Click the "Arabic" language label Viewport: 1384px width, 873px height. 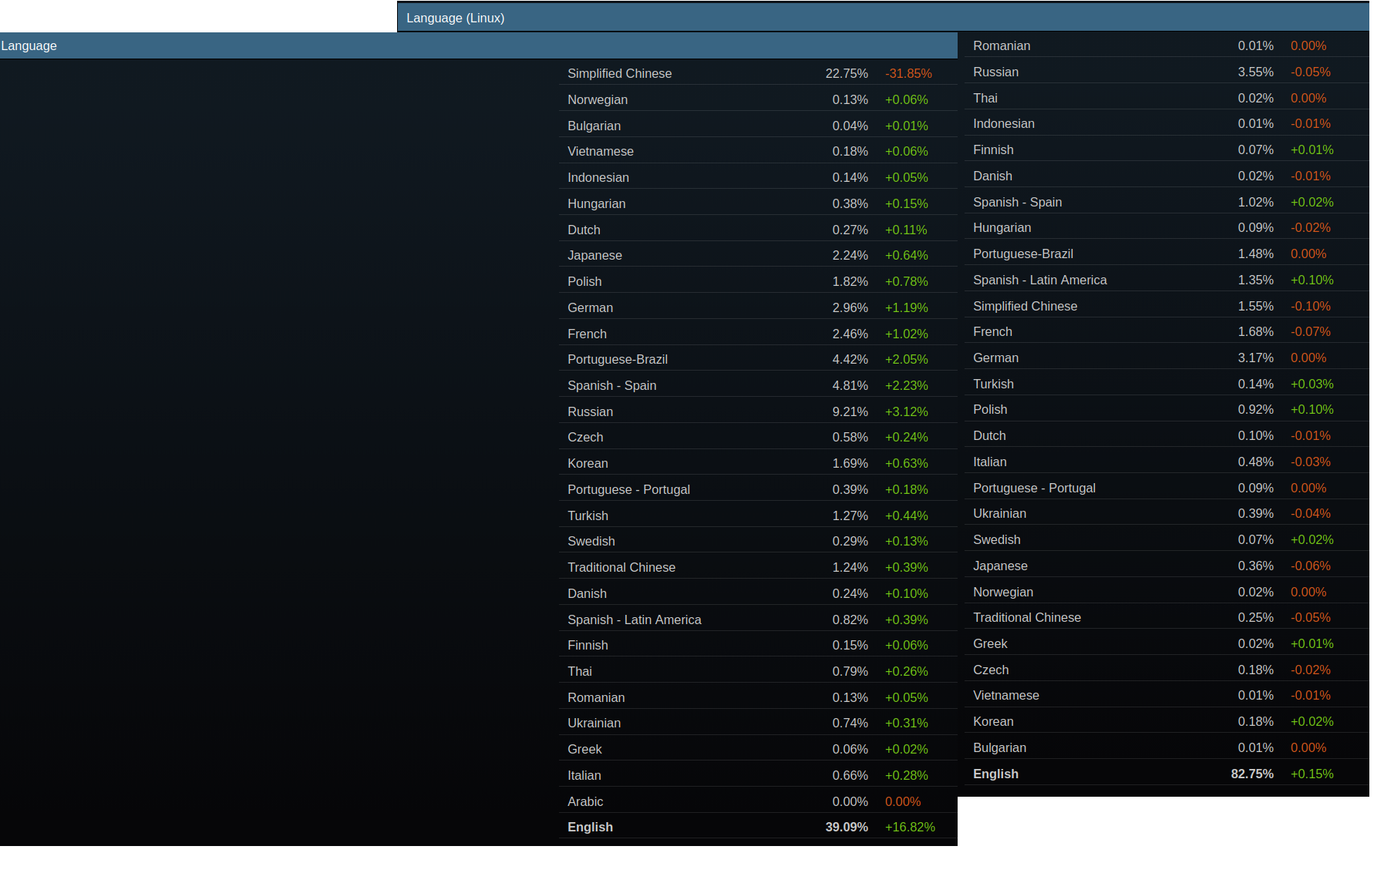tap(585, 801)
